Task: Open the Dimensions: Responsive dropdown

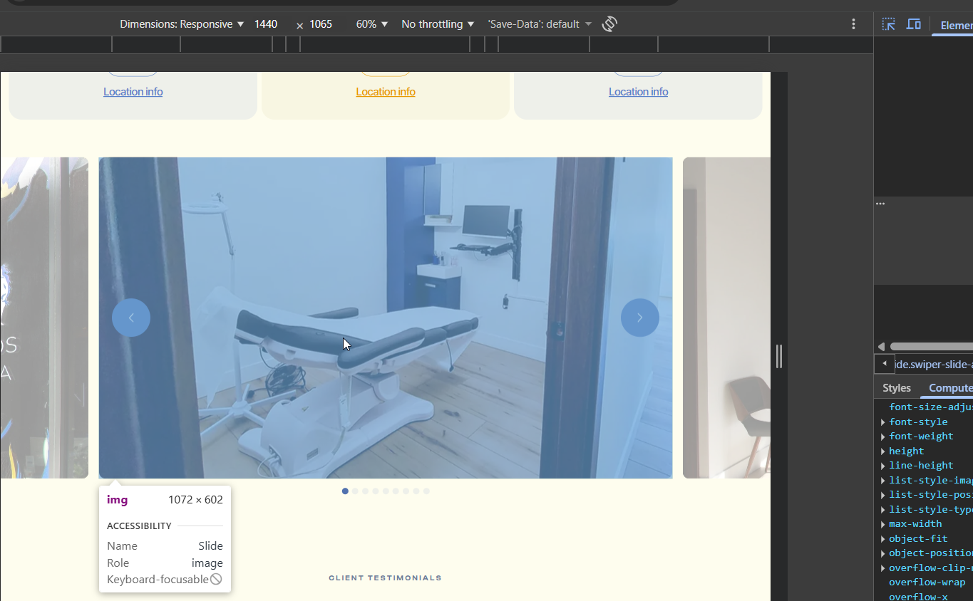Action: pos(182,24)
